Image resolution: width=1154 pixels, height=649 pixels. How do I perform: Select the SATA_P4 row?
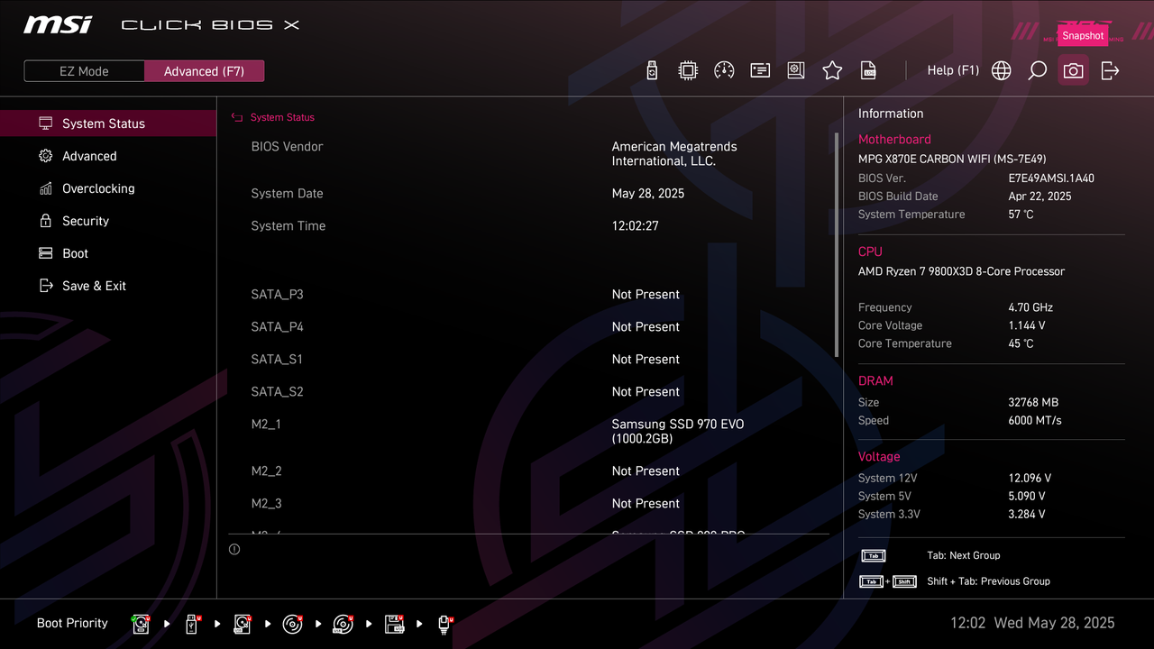pos(528,327)
